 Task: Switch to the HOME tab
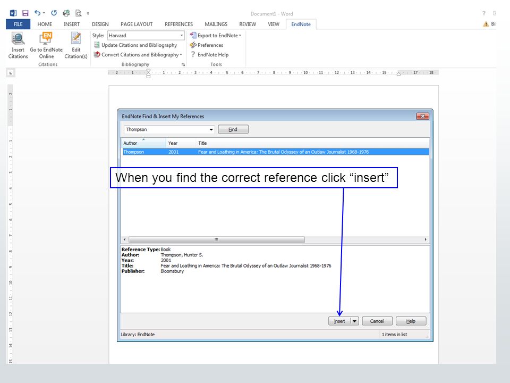[x=45, y=24]
